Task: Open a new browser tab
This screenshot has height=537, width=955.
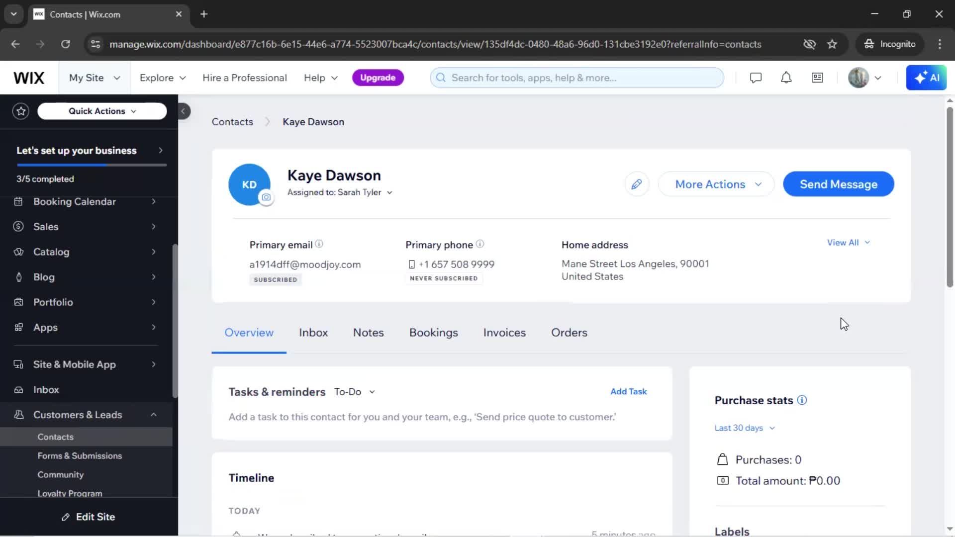Action: pos(204,14)
